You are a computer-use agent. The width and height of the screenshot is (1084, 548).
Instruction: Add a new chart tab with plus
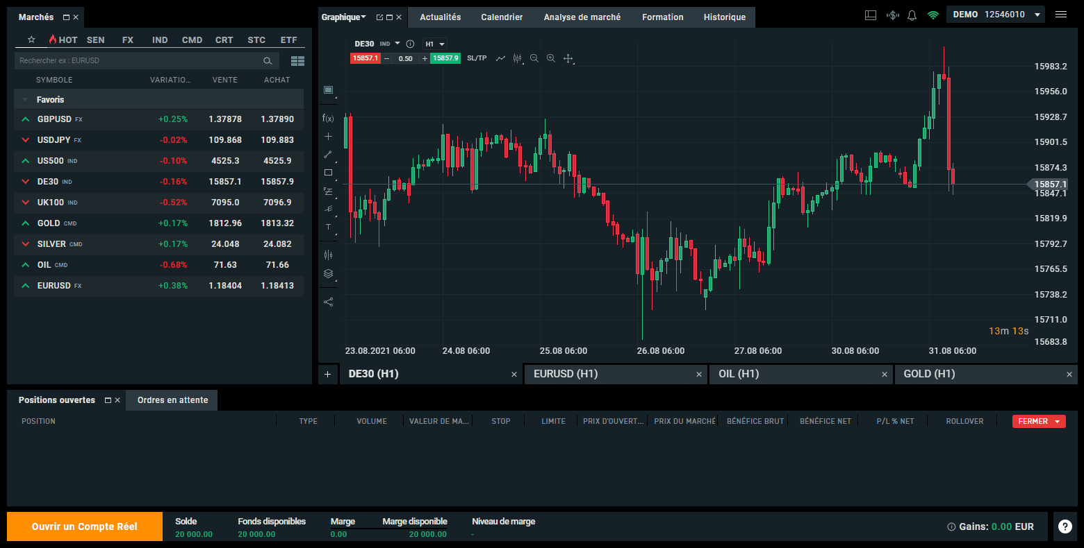328,374
